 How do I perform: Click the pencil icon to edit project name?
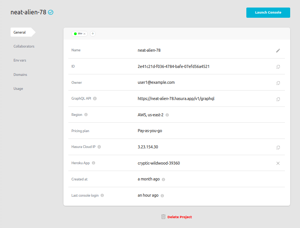click(x=278, y=50)
